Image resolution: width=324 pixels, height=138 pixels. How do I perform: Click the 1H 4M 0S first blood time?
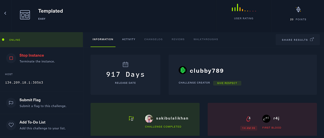(249, 128)
